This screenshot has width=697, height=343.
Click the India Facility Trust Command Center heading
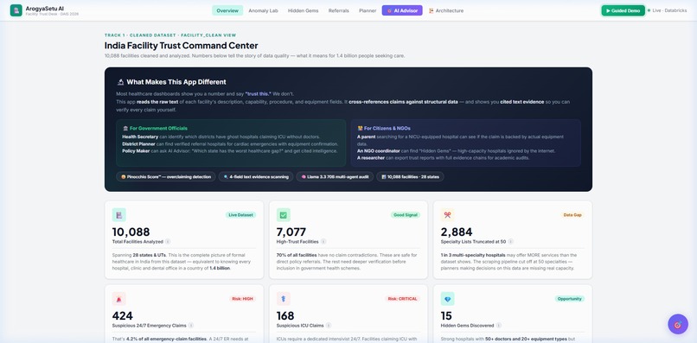click(181, 45)
